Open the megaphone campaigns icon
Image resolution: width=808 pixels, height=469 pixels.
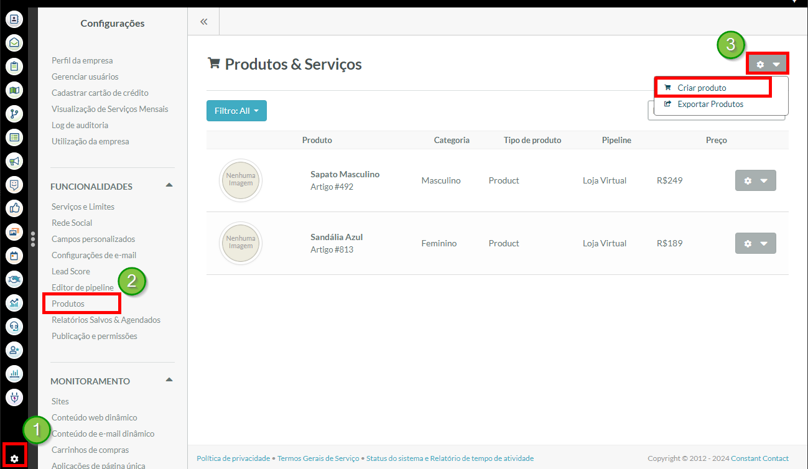(14, 161)
